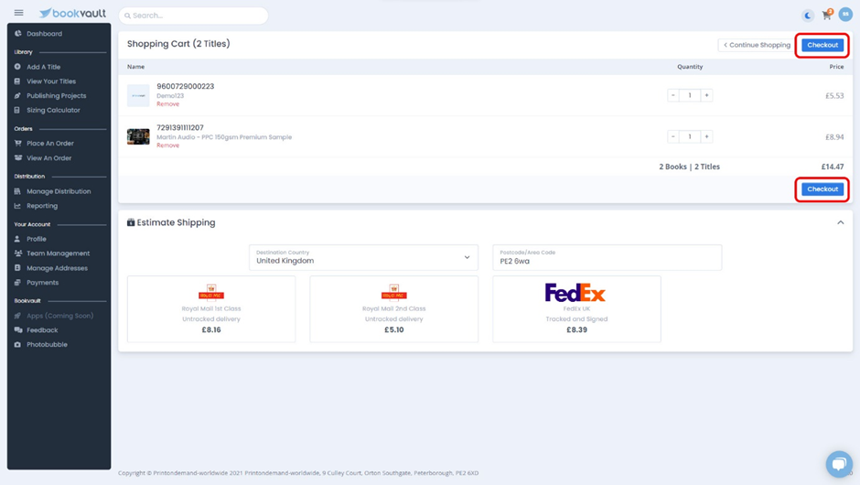Decrease quantity for Martin Audio sample
860x485 pixels.
[x=673, y=136]
